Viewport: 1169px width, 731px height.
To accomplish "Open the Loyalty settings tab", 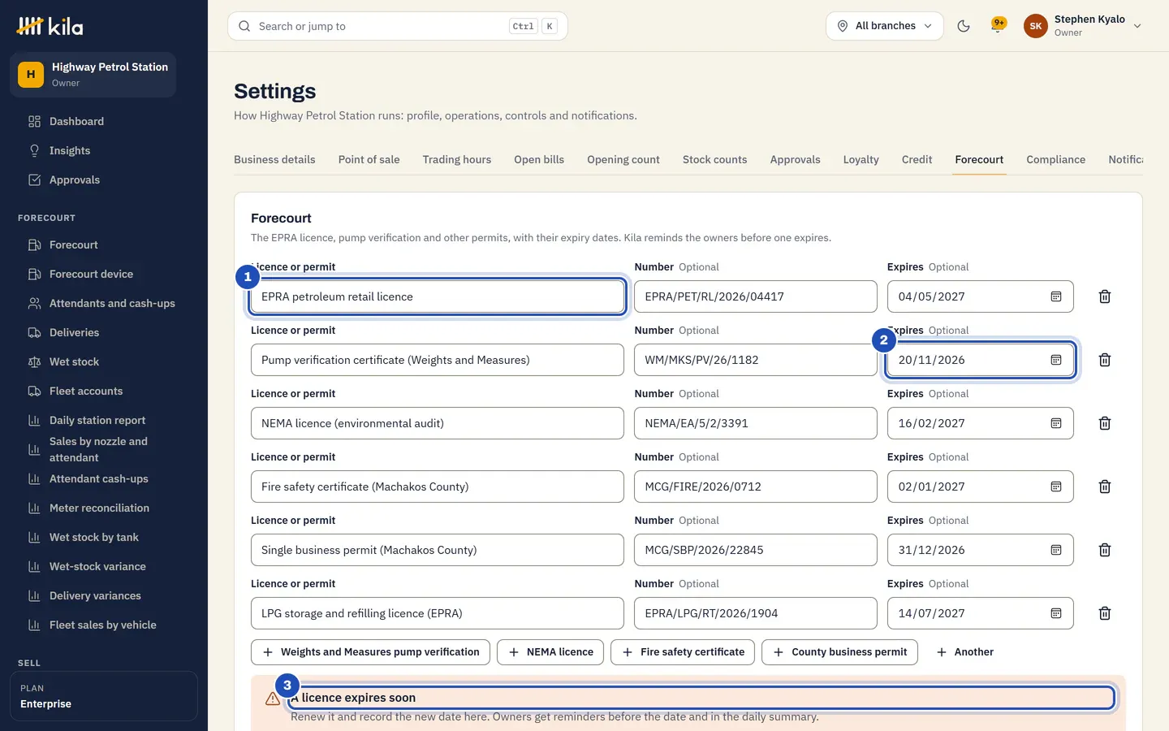I will click(x=861, y=159).
